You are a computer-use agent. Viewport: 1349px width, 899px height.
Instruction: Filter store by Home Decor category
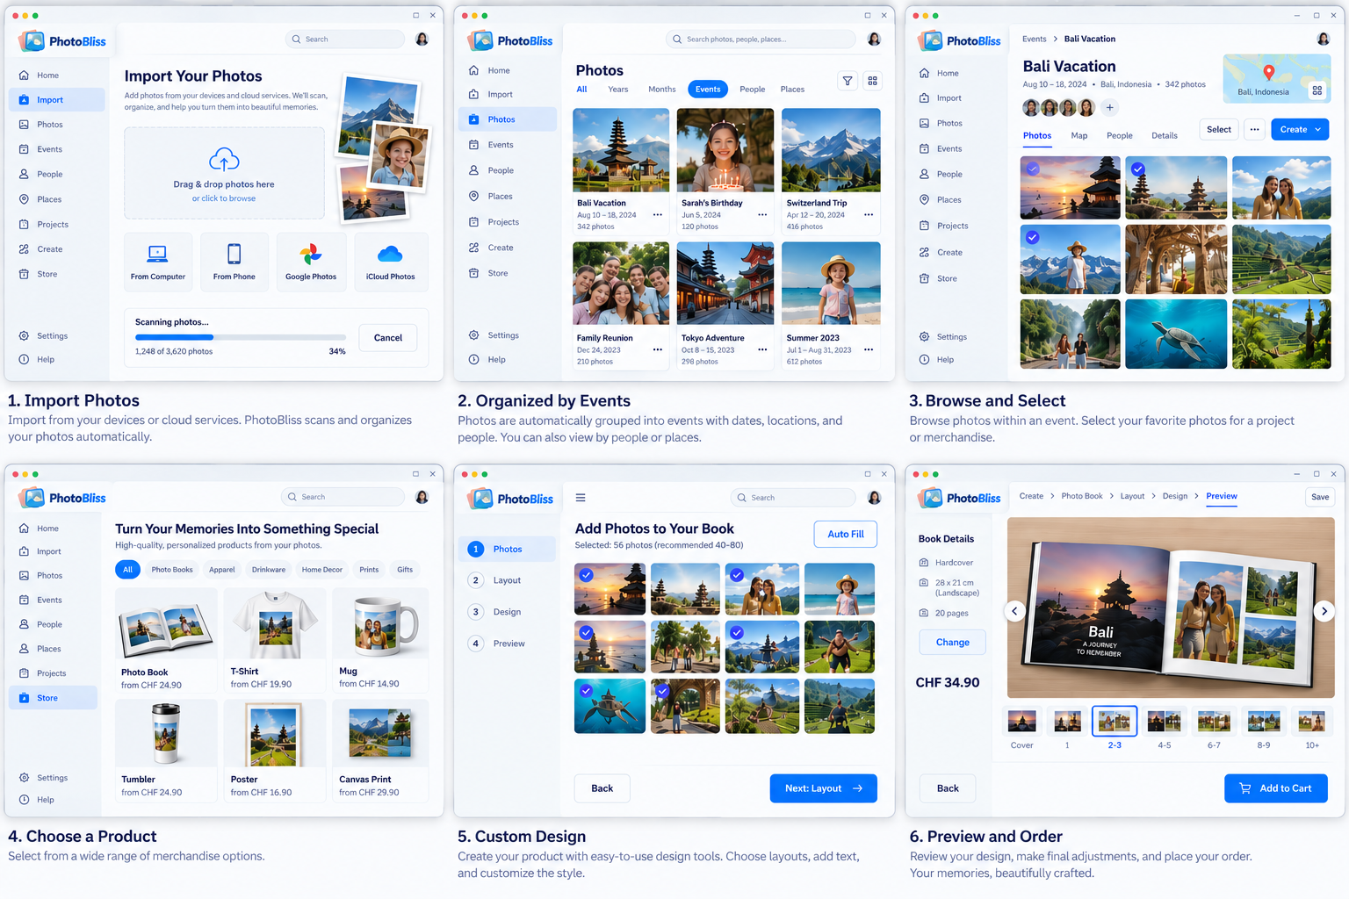tap(322, 570)
